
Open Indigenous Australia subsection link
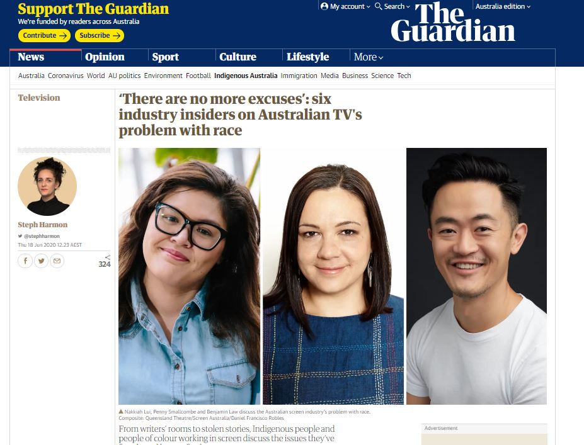(x=246, y=76)
